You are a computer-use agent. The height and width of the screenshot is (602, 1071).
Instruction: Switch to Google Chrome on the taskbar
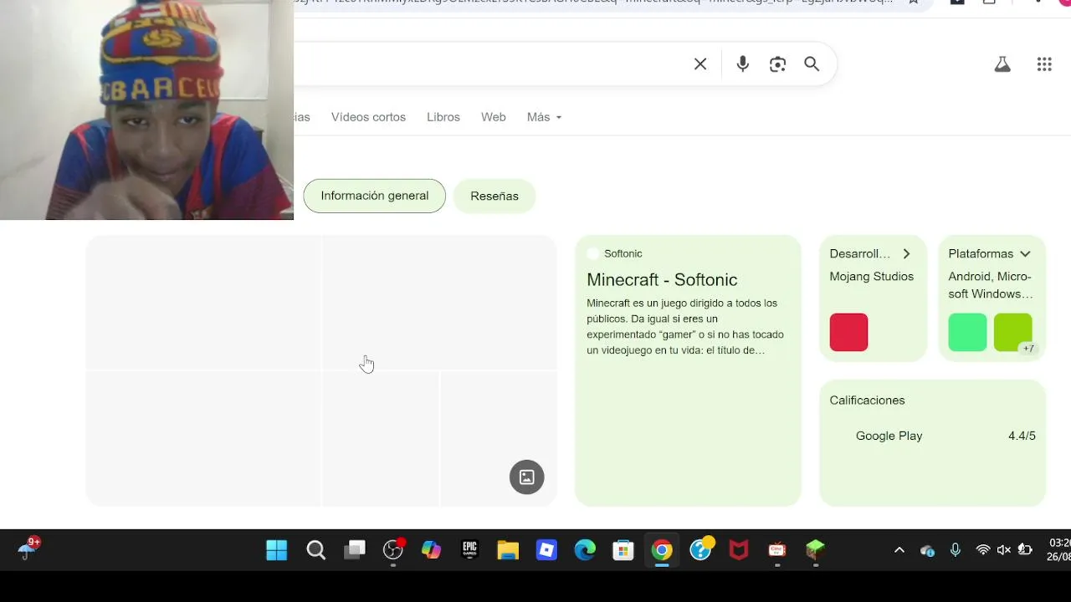click(x=662, y=550)
